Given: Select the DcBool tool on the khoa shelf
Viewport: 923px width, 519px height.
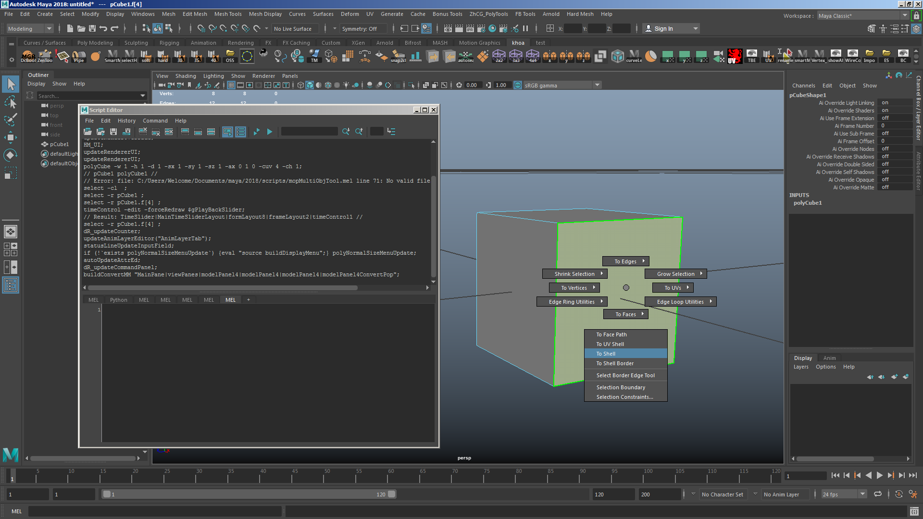Looking at the screenshot, I should 29,56.
